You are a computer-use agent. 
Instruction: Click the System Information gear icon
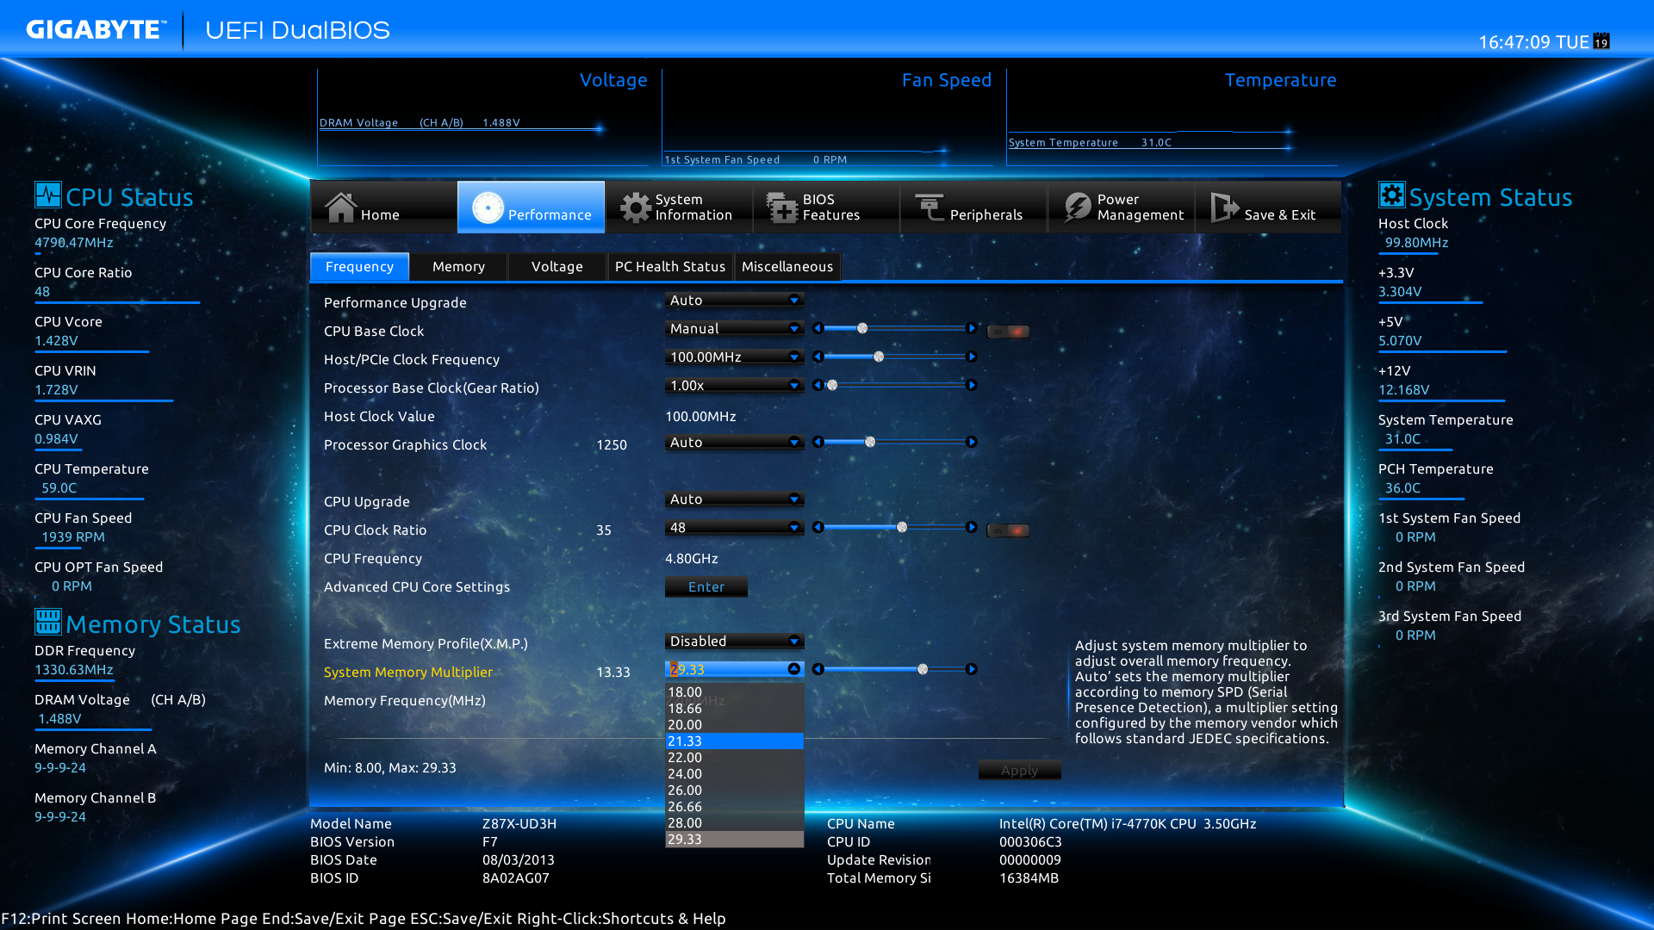pyautogui.click(x=635, y=208)
